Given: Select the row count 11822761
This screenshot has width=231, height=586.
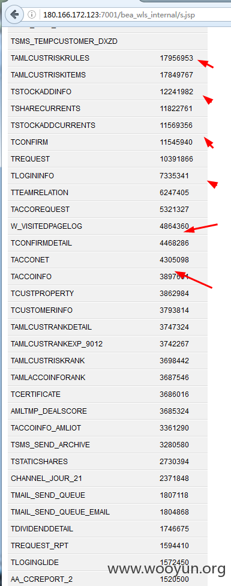Looking at the screenshot, I should tap(176, 109).
